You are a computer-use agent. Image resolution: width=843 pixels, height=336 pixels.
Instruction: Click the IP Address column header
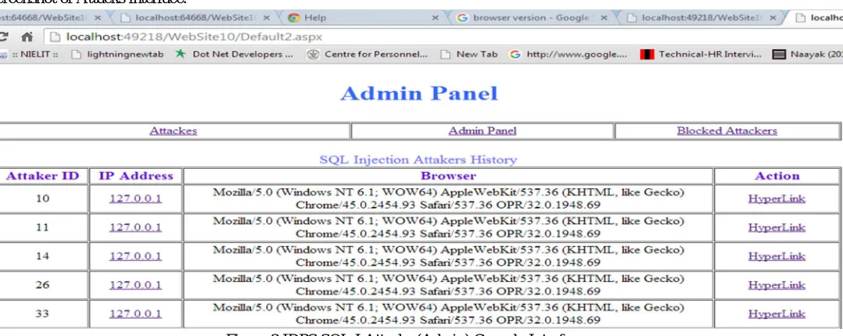point(136,176)
